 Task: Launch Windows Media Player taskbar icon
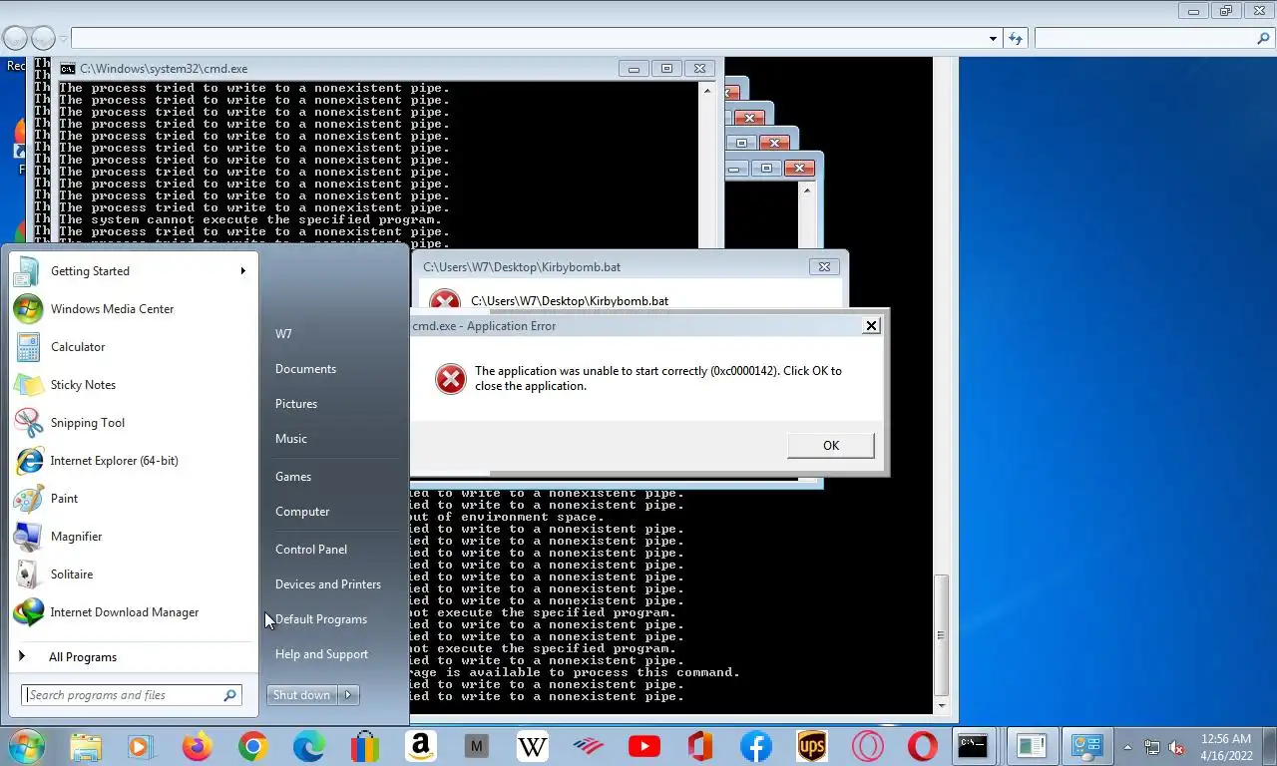coord(140,746)
